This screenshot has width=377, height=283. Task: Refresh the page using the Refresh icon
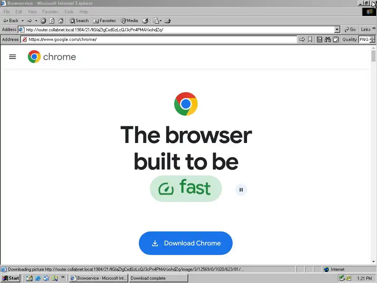click(52, 21)
